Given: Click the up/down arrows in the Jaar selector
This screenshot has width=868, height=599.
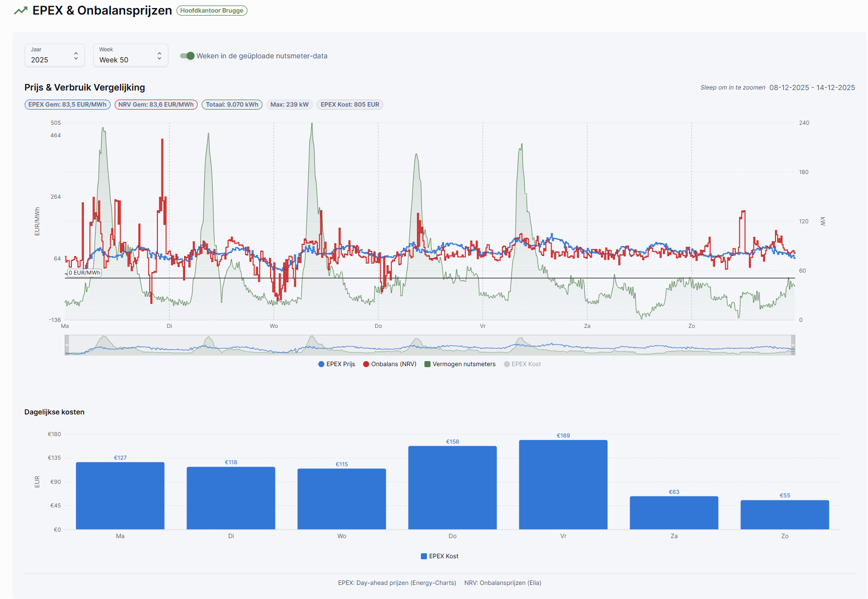Looking at the screenshot, I should point(76,56).
